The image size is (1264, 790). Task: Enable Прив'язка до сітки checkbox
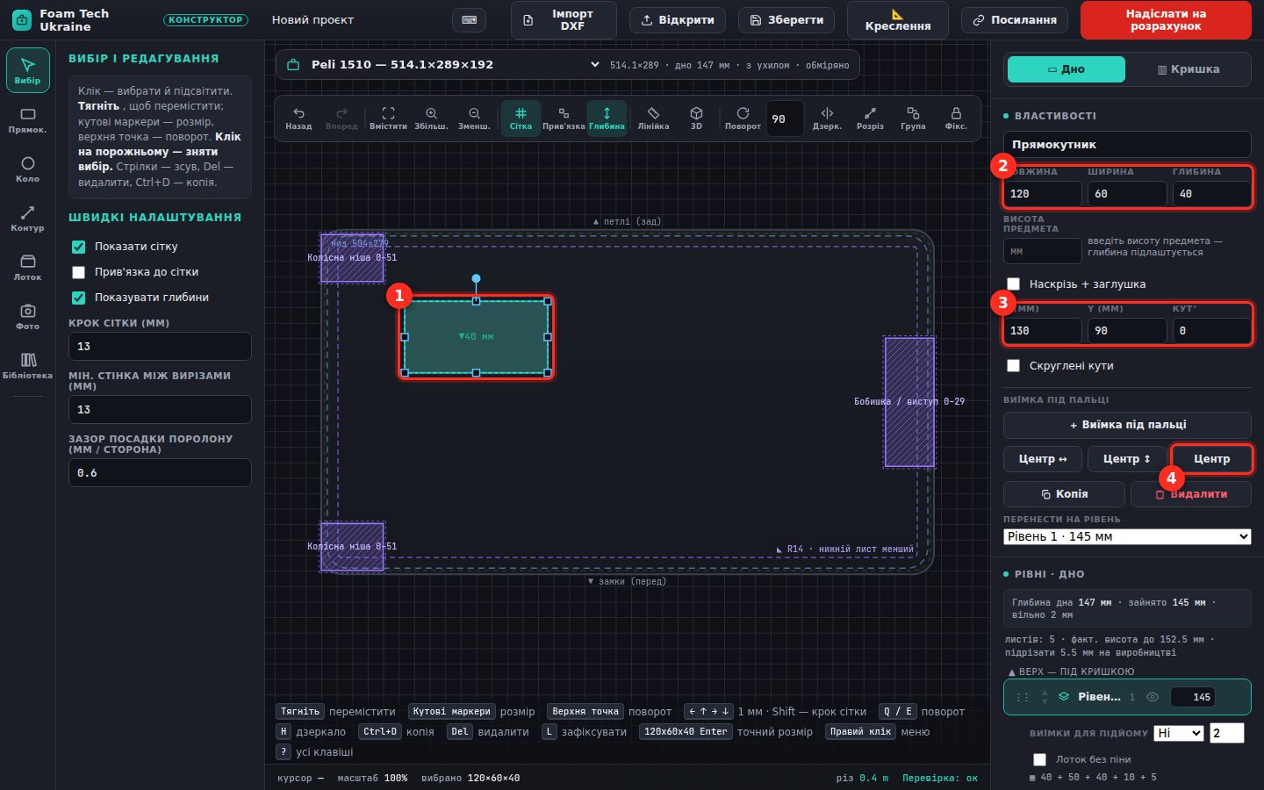click(x=78, y=272)
